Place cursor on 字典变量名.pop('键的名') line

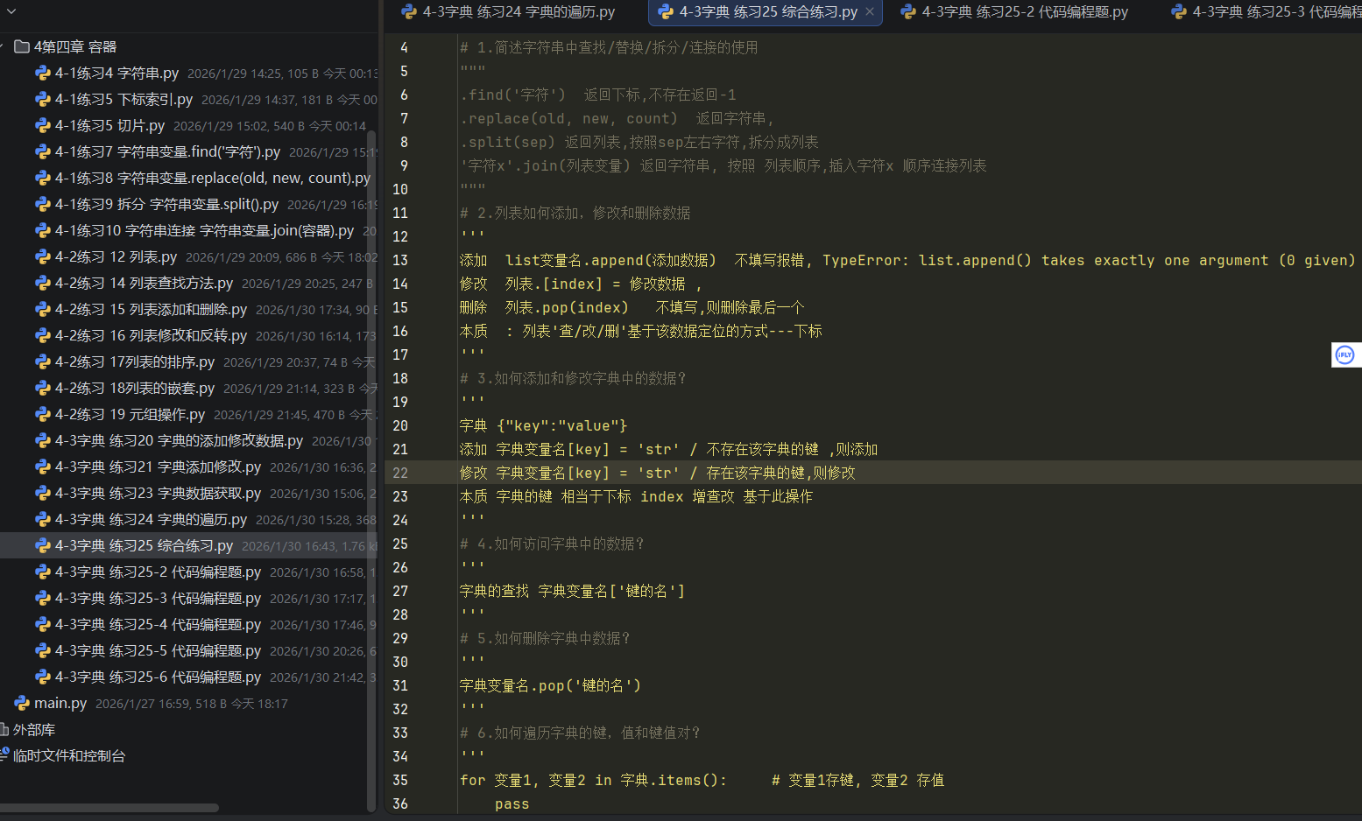(x=550, y=685)
